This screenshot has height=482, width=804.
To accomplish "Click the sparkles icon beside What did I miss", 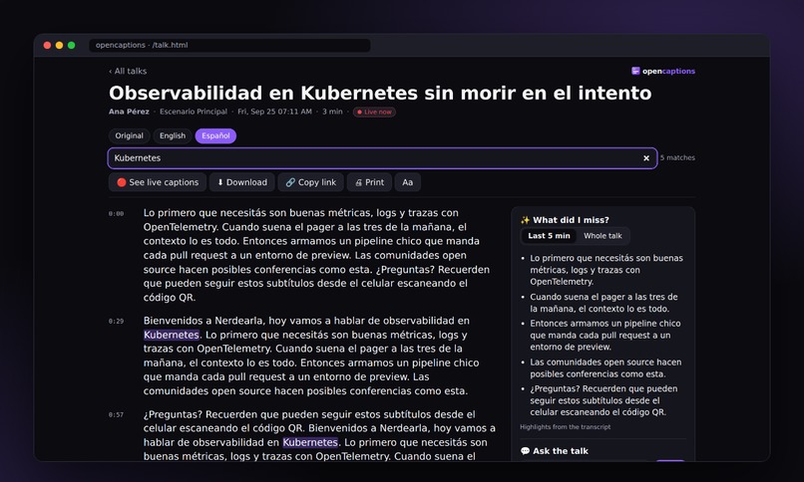I will pyautogui.click(x=525, y=220).
